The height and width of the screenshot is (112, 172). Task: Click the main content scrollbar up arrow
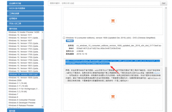click(166, 8)
